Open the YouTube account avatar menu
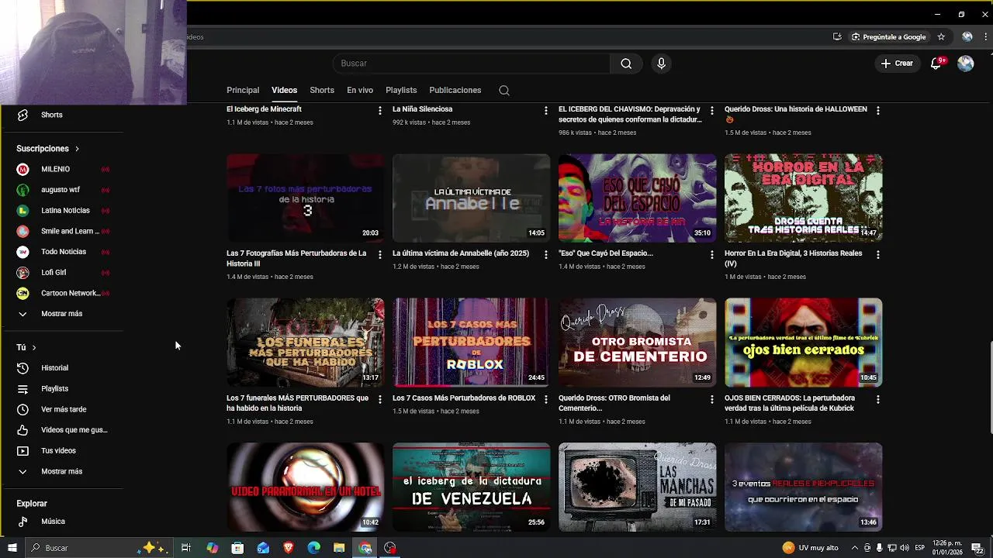 pos(965,64)
